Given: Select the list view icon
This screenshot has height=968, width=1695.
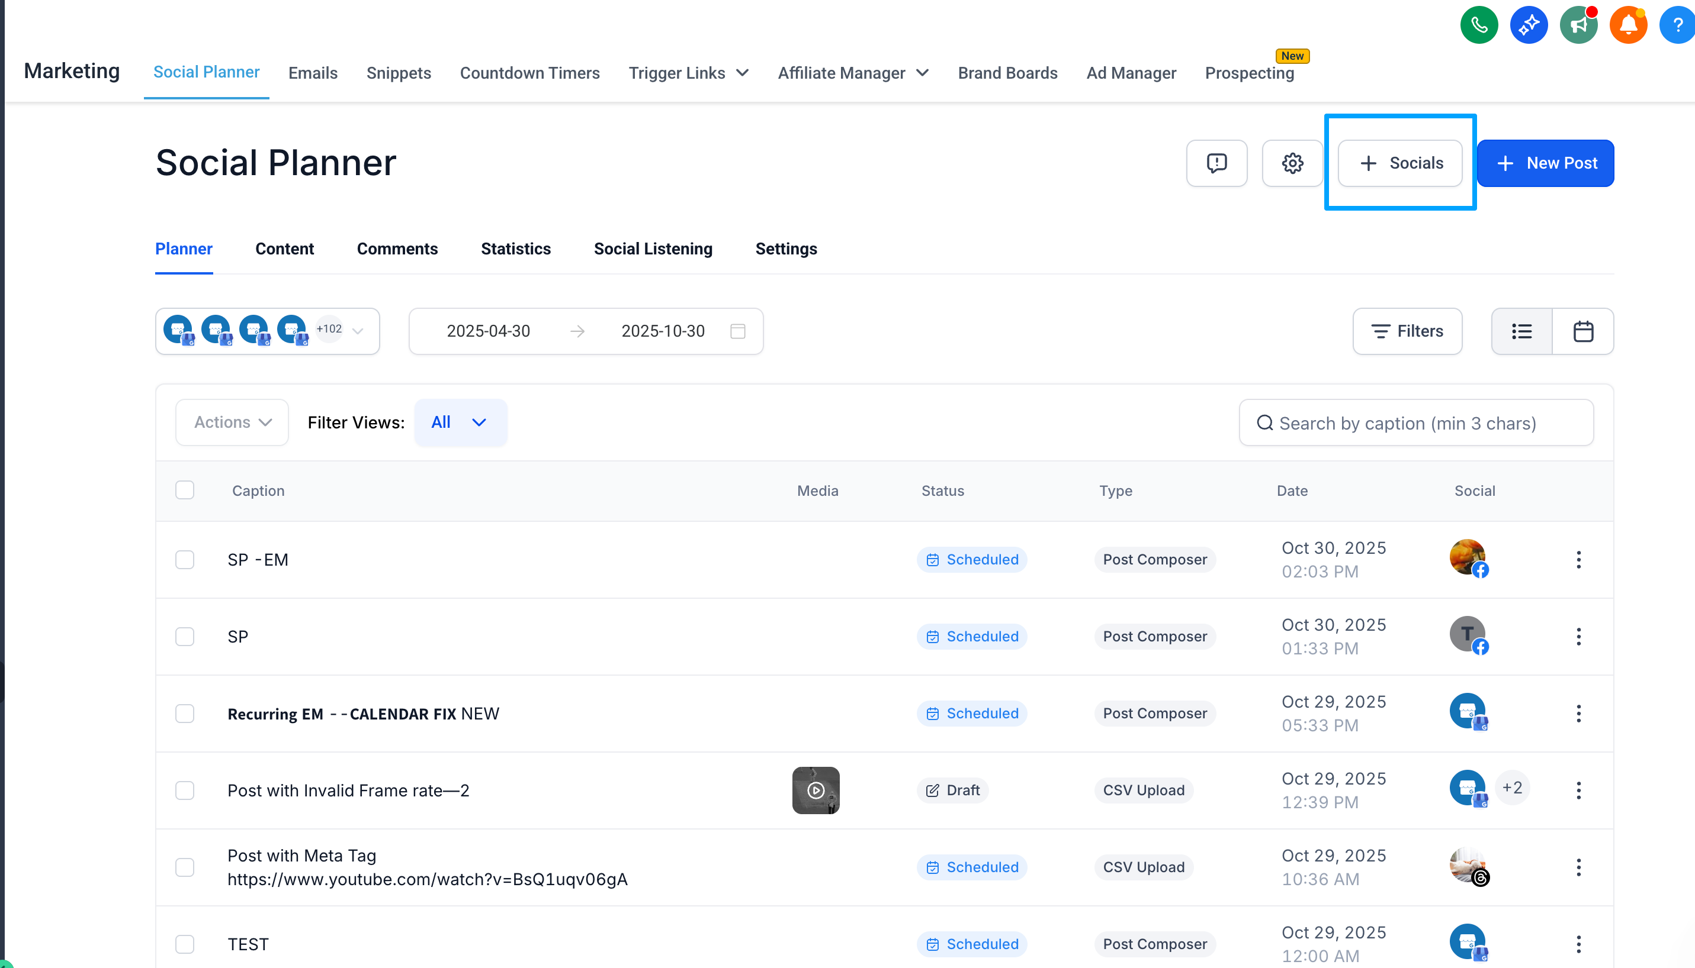Looking at the screenshot, I should coord(1521,331).
